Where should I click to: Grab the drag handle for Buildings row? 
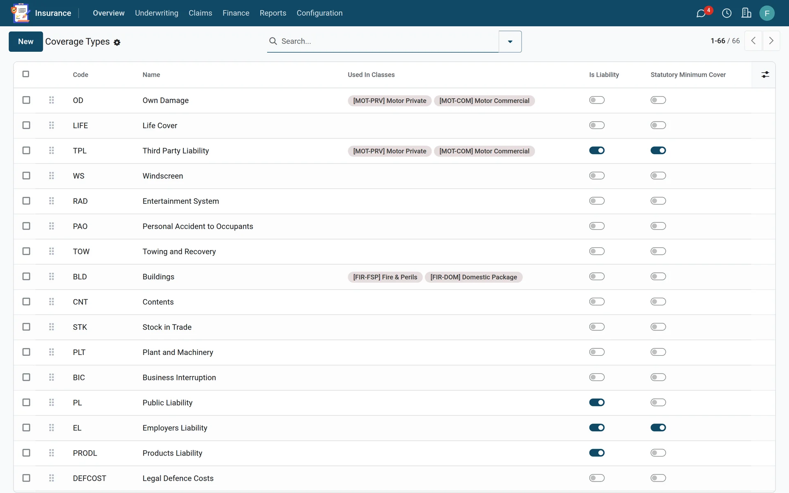click(51, 276)
